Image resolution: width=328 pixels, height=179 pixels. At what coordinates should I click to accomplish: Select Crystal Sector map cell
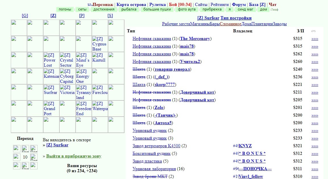67,60
